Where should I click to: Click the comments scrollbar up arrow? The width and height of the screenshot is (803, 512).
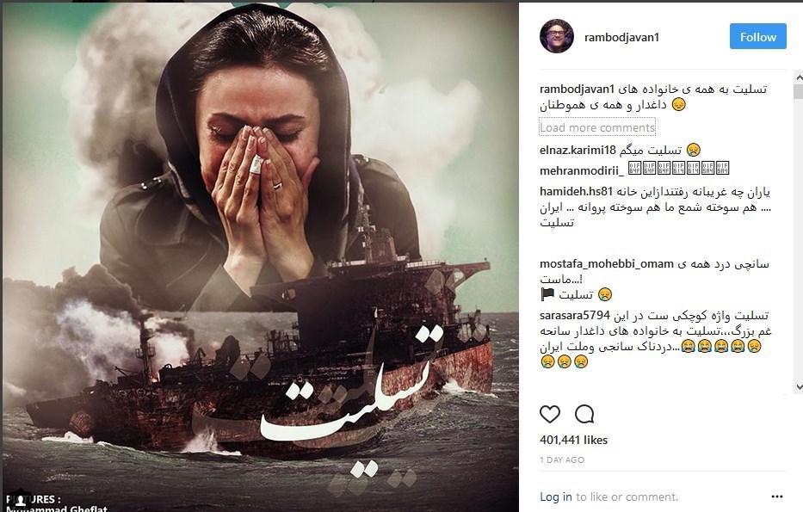pos(799,77)
